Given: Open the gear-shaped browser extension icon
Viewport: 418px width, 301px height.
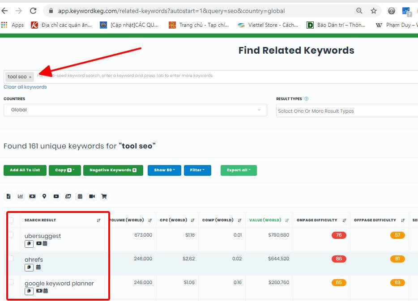Looking at the screenshot, I should tap(391, 11).
